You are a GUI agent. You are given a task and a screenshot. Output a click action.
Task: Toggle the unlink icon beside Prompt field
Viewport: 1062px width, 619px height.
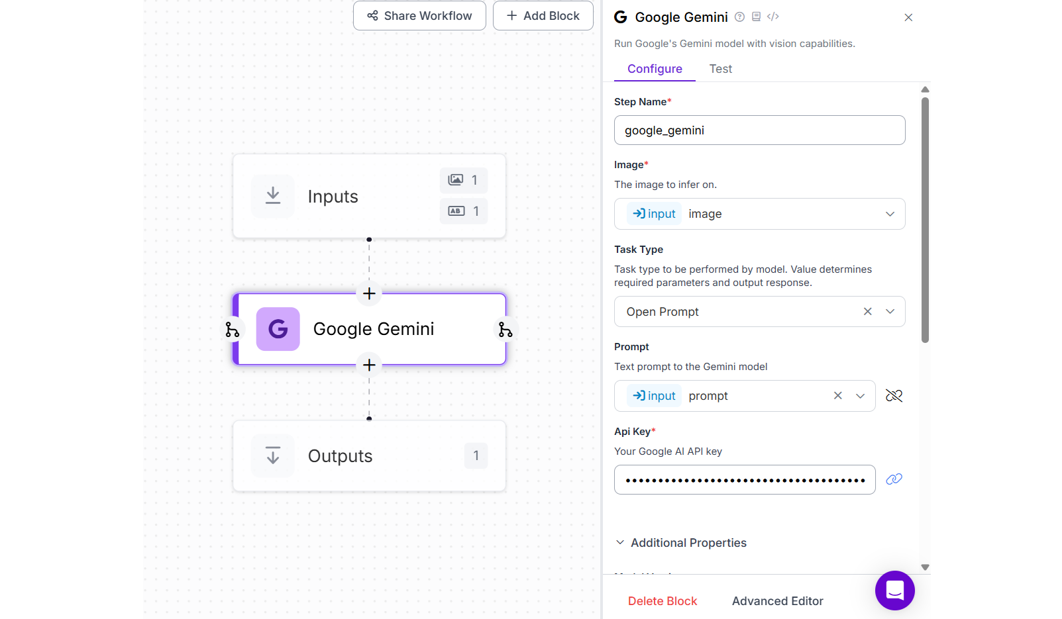coord(894,396)
